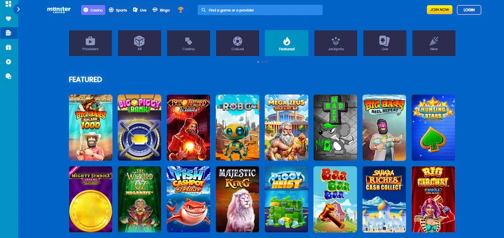Open favorites heart icon in sidebar

tap(9, 19)
